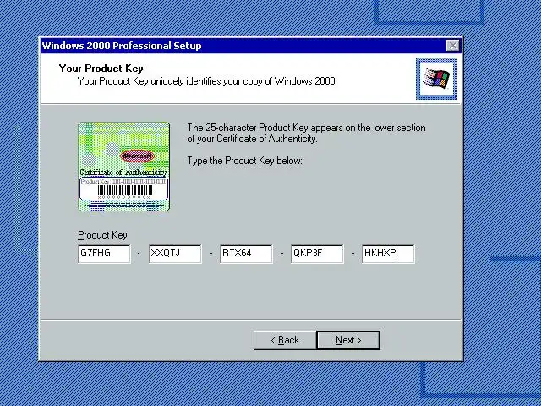
Task: Click the setup window title bar text
Action: 122,46
